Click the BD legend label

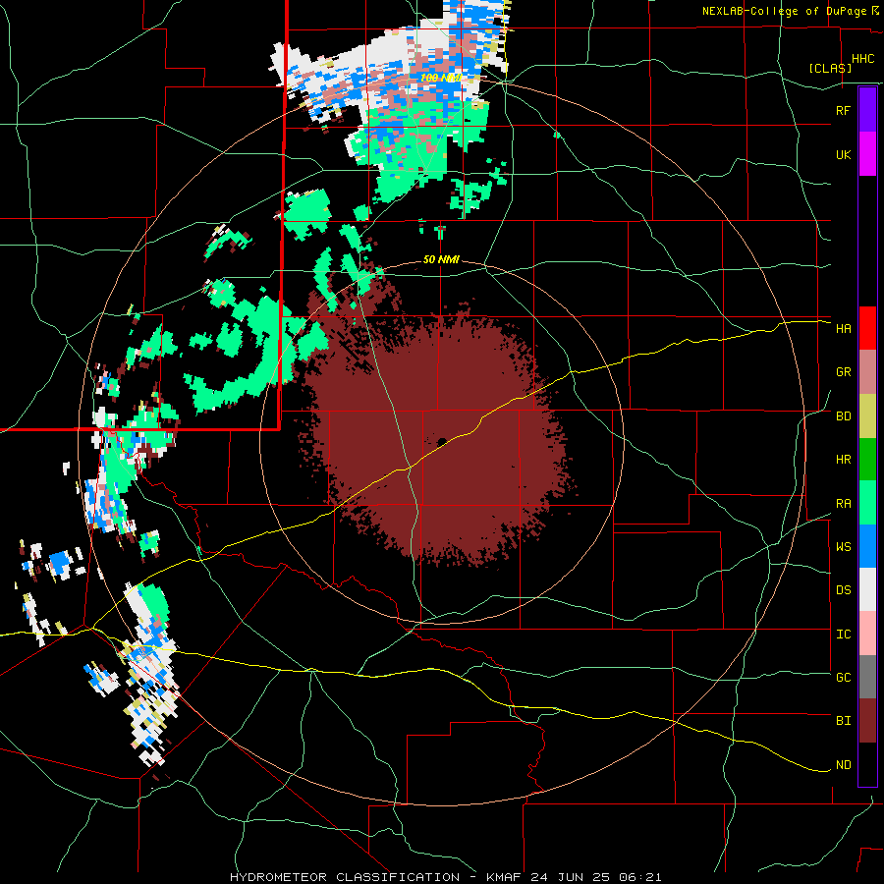point(843,416)
